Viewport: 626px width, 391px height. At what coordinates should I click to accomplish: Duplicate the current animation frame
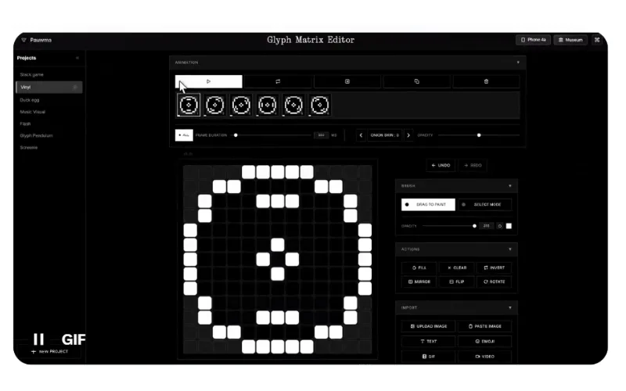(417, 81)
